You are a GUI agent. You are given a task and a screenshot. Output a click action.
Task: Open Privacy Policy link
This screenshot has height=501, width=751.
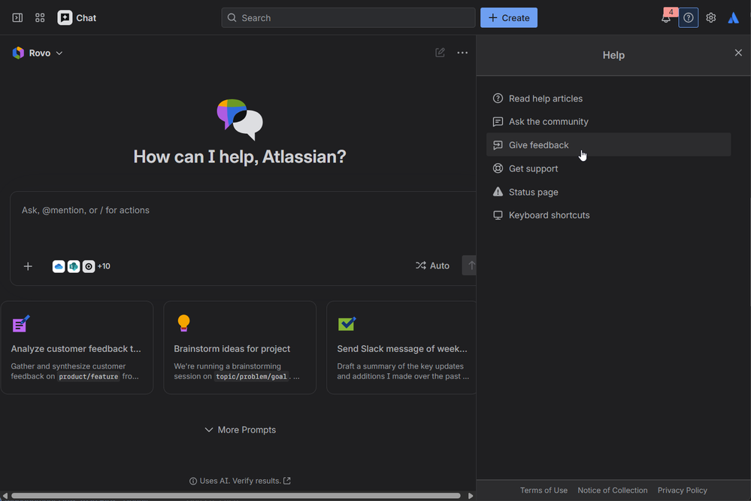coord(682,490)
